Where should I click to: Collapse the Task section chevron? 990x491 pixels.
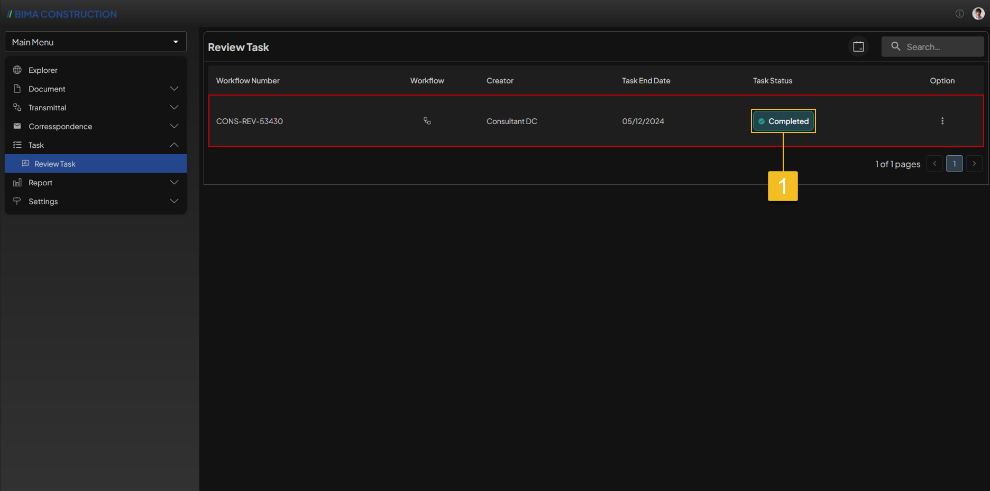[174, 145]
